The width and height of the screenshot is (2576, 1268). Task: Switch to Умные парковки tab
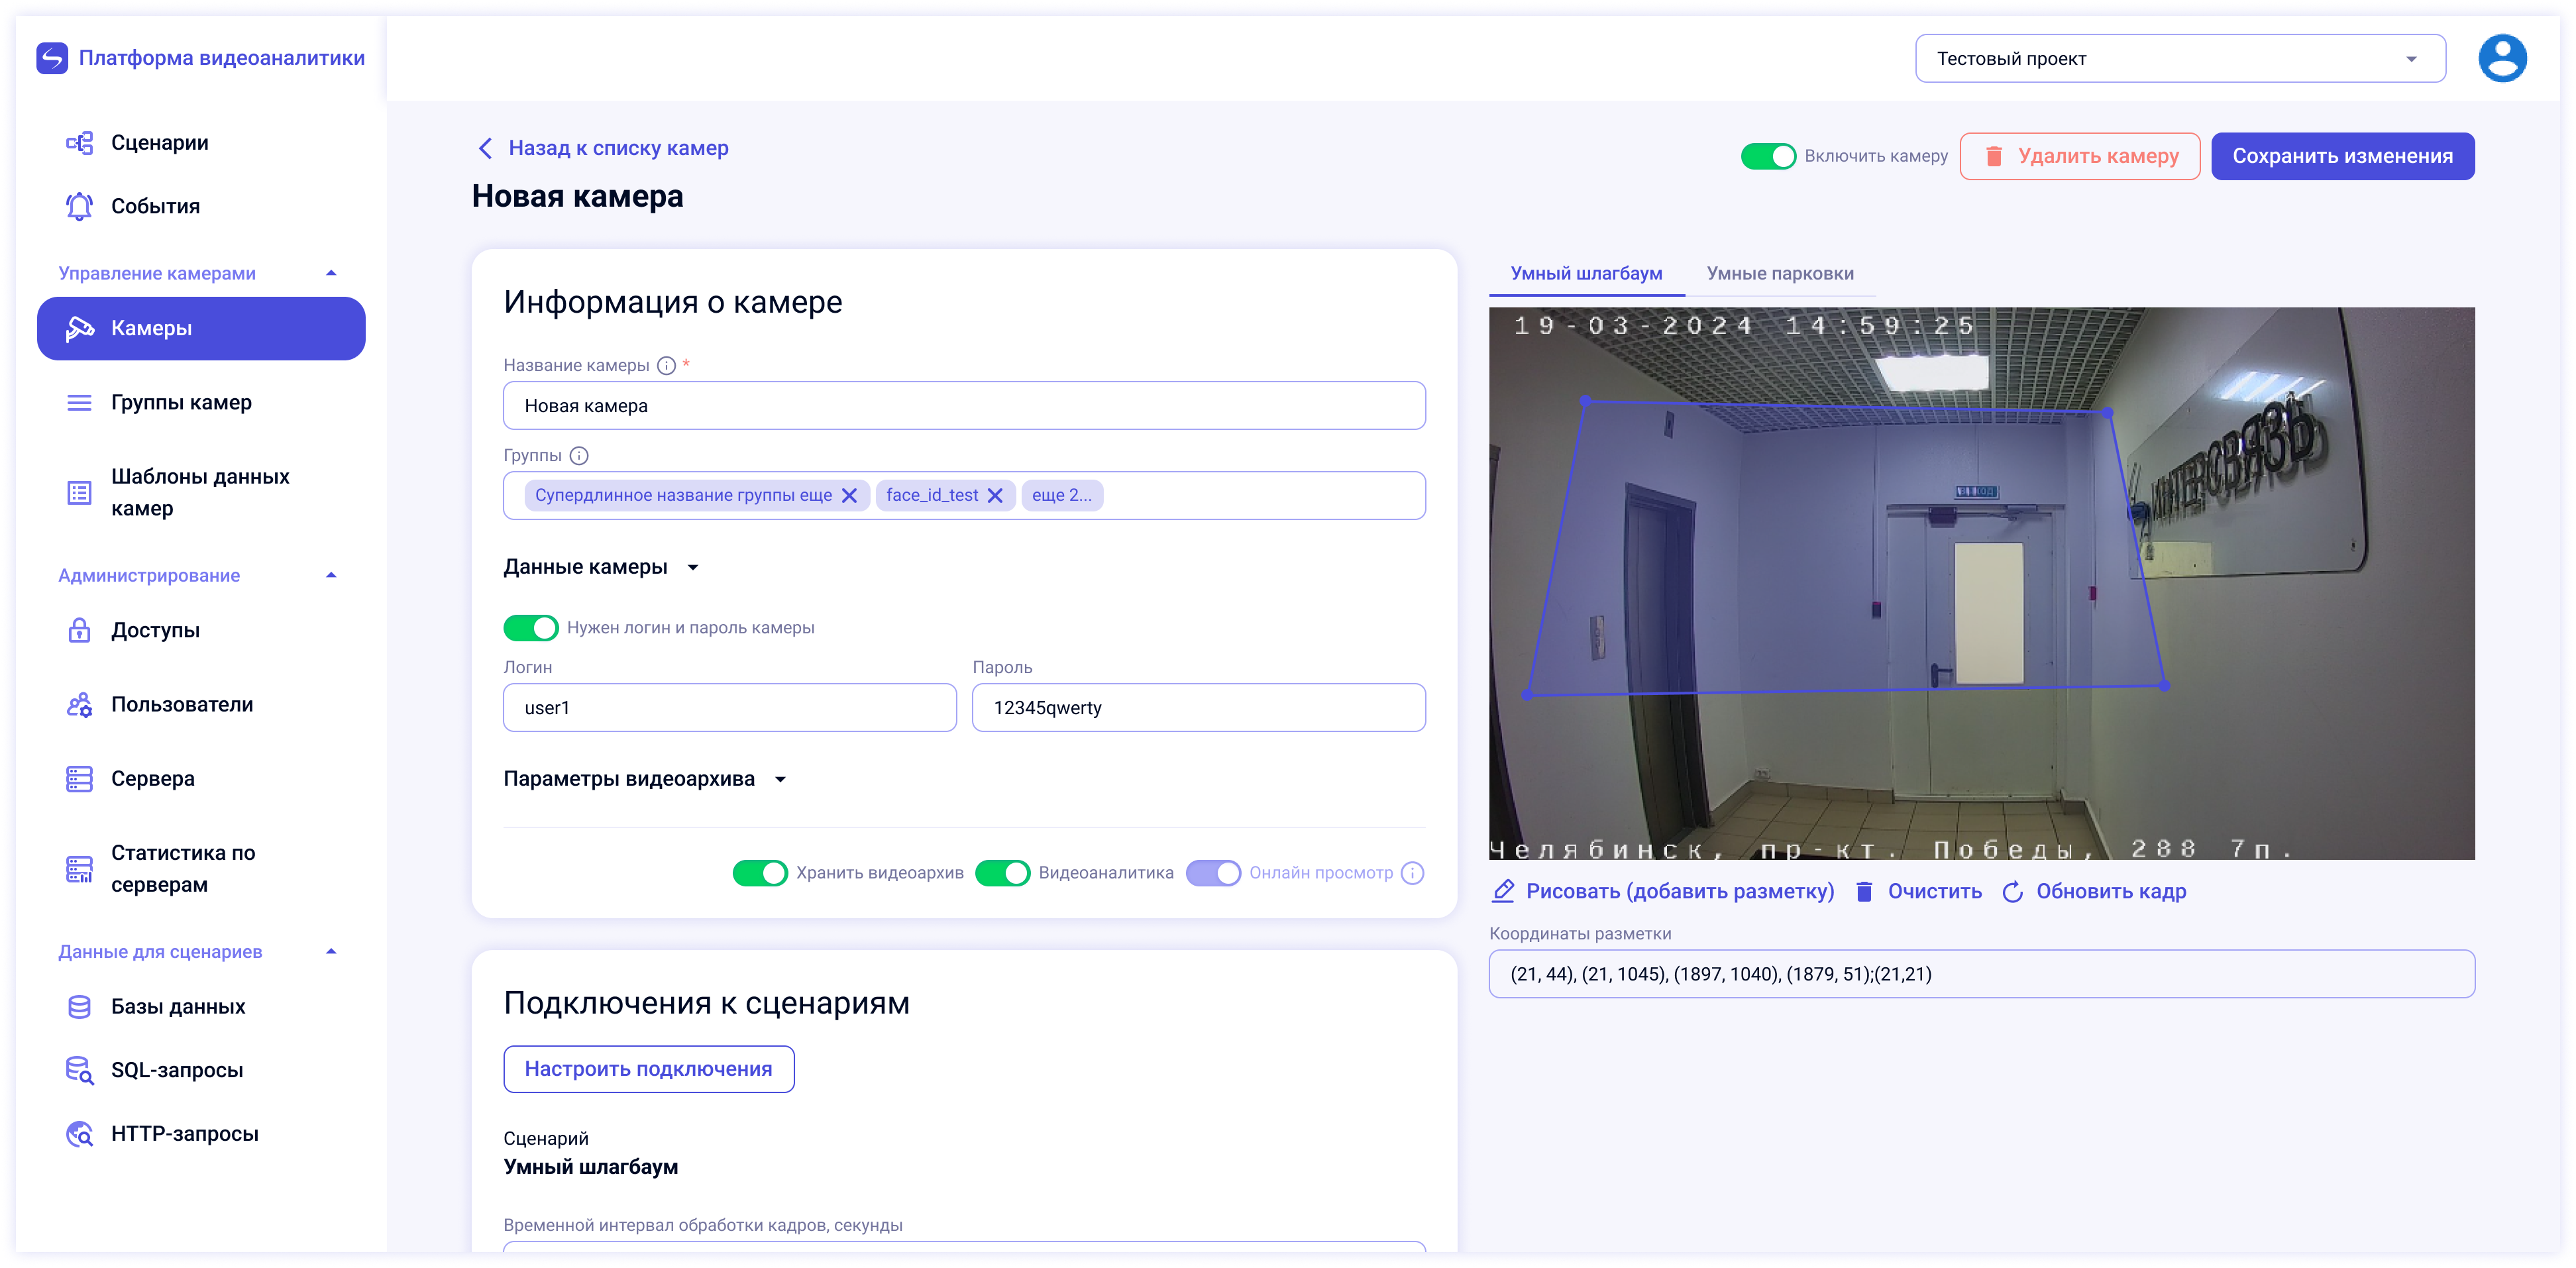point(1780,273)
